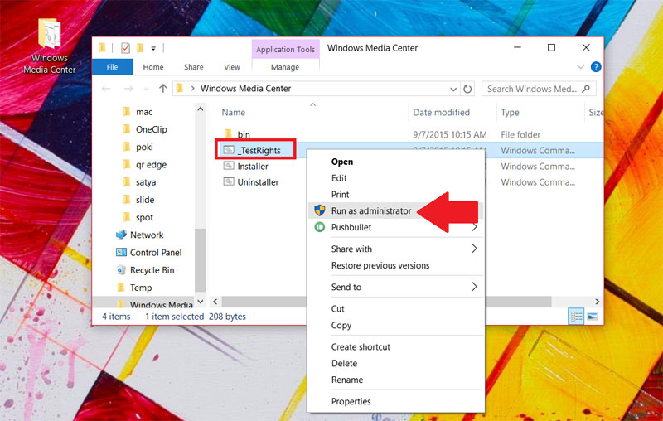Image resolution: width=663 pixels, height=421 pixels.
Task: Switch to the Home ribbon tab
Action: [153, 67]
